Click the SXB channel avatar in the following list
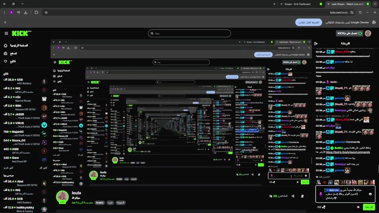Image resolution: width=379 pixels, height=213 pixels. pyautogui.click(x=44, y=82)
